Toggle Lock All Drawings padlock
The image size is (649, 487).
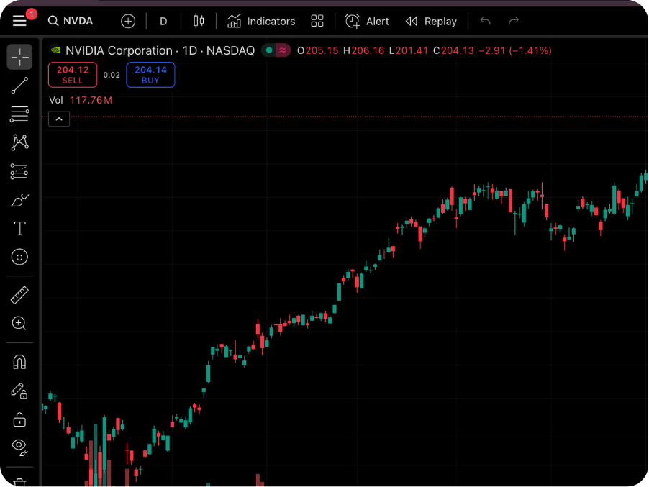[x=19, y=419]
